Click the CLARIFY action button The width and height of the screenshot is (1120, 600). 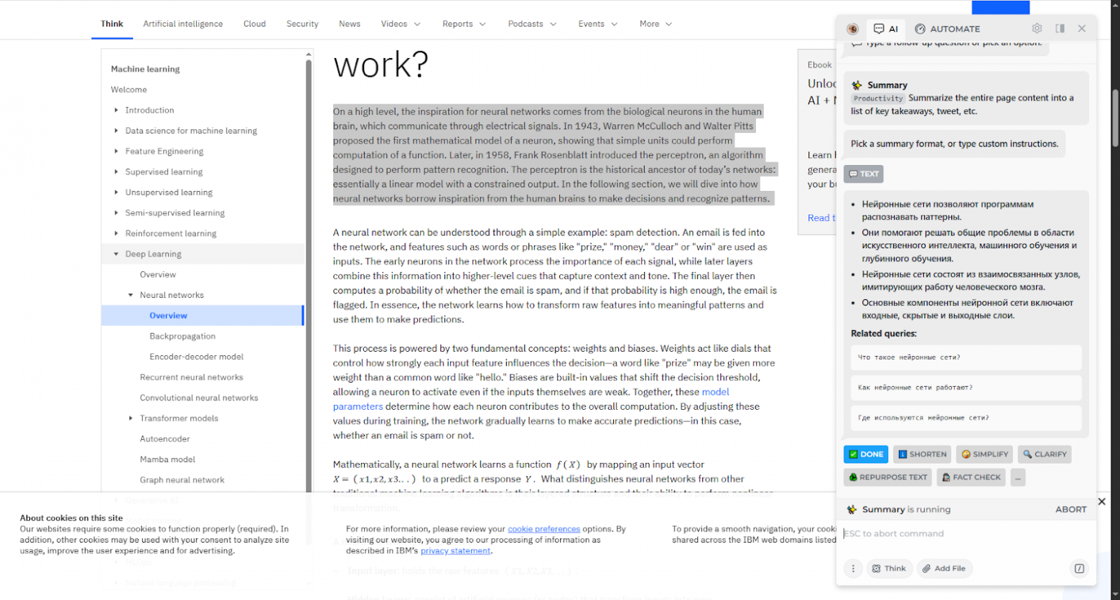coord(1045,454)
